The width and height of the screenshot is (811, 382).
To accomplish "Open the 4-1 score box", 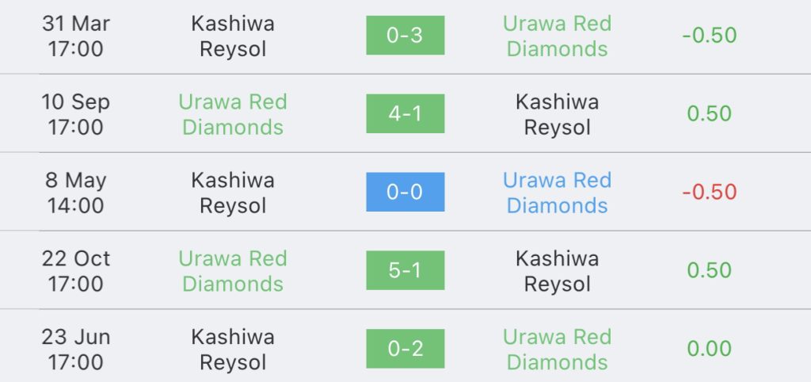I will [x=405, y=113].
